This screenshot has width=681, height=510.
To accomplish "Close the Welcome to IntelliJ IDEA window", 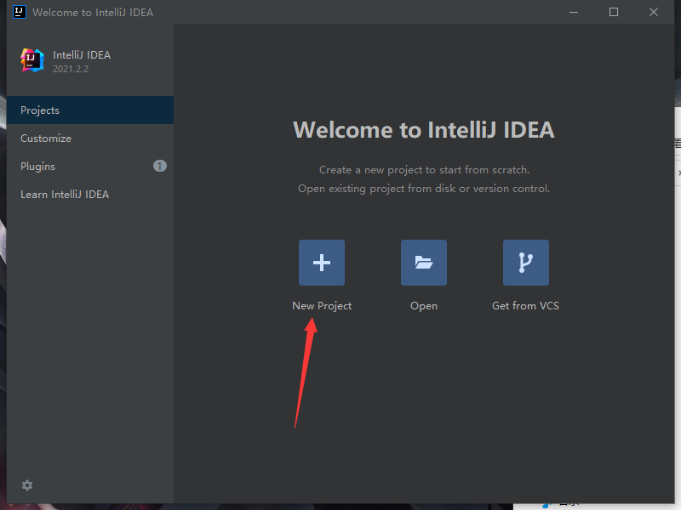I will 654,12.
